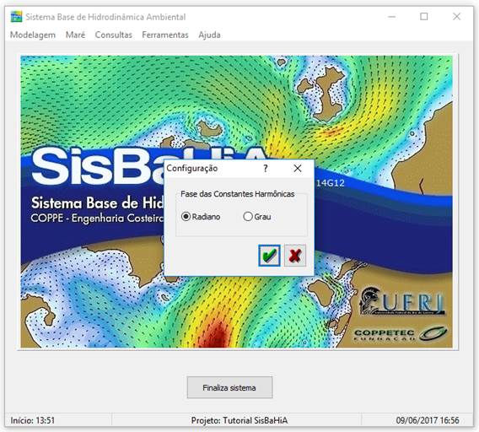Click the SisBaHiA app icon in title bar

click(x=16, y=17)
